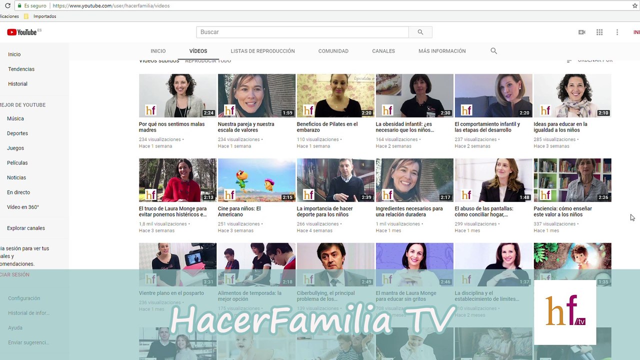This screenshot has width=640, height=360.
Task: Click title 'El mantra de Laura Monge'
Action: [406, 296]
